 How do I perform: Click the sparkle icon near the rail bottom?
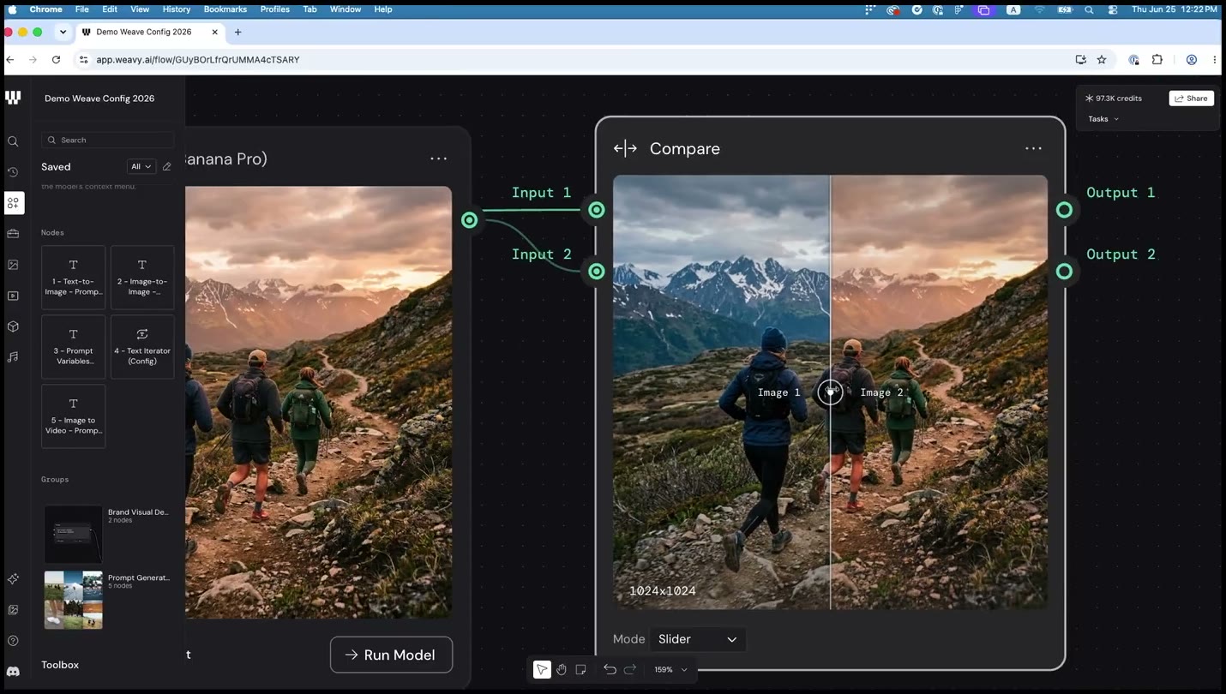pyautogui.click(x=13, y=579)
